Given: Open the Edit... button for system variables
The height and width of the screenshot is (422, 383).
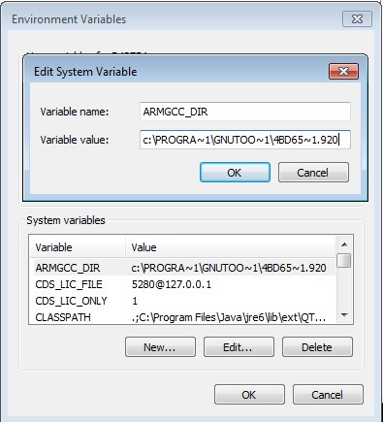Looking at the screenshot, I should point(239,347).
